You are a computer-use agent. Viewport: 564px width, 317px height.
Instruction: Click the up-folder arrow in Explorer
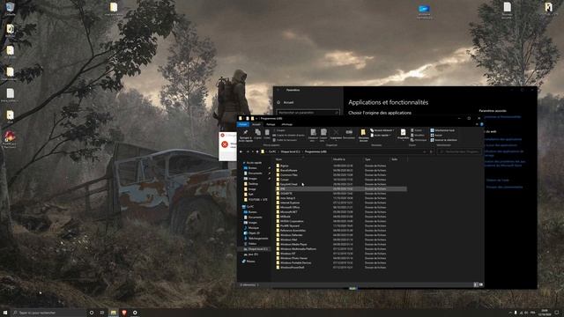(x=257, y=151)
